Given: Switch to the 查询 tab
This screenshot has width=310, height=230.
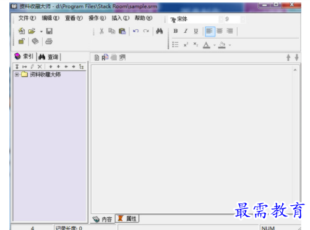Looking at the screenshot, I should point(49,57).
